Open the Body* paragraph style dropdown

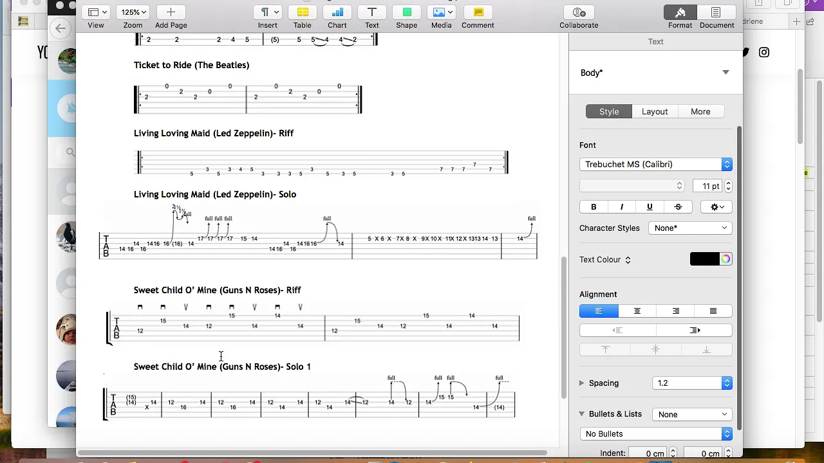[x=726, y=73]
